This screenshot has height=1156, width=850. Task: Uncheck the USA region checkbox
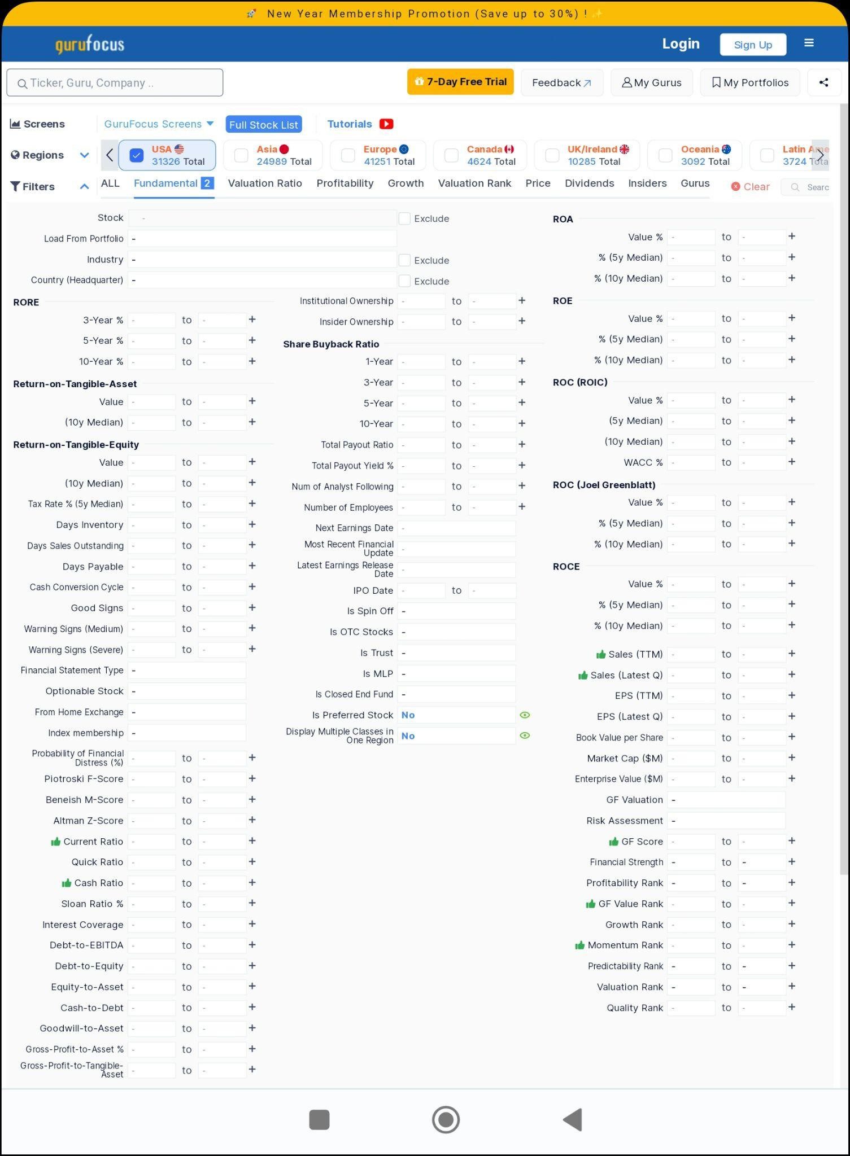tap(137, 155)
